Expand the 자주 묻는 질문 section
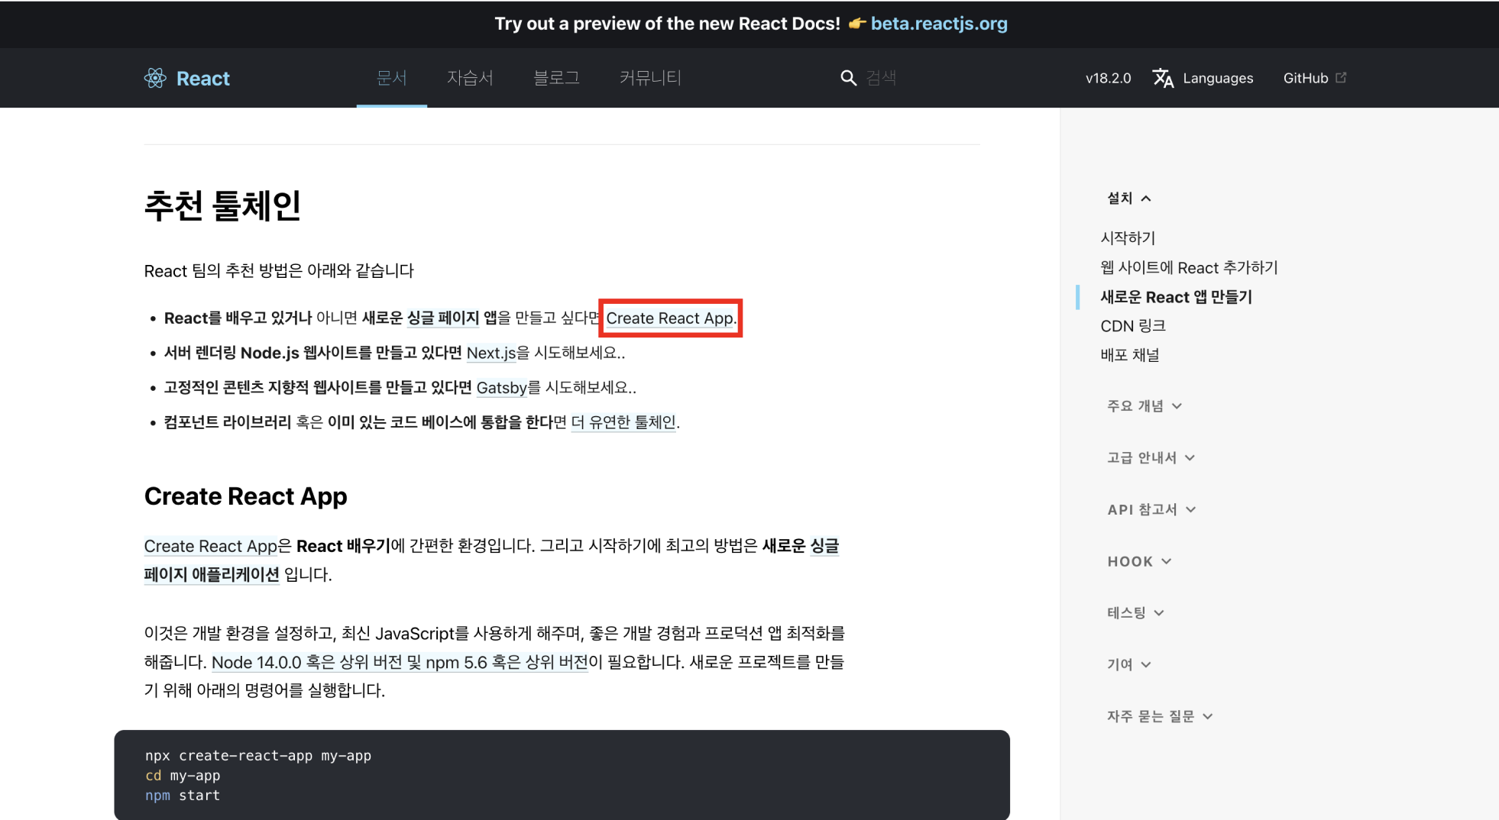The height and width of the screenshot is (820, 1499). (x=1160, y=716)
